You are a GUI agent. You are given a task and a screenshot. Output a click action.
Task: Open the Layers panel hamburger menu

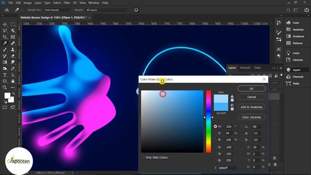click(281, 68)
